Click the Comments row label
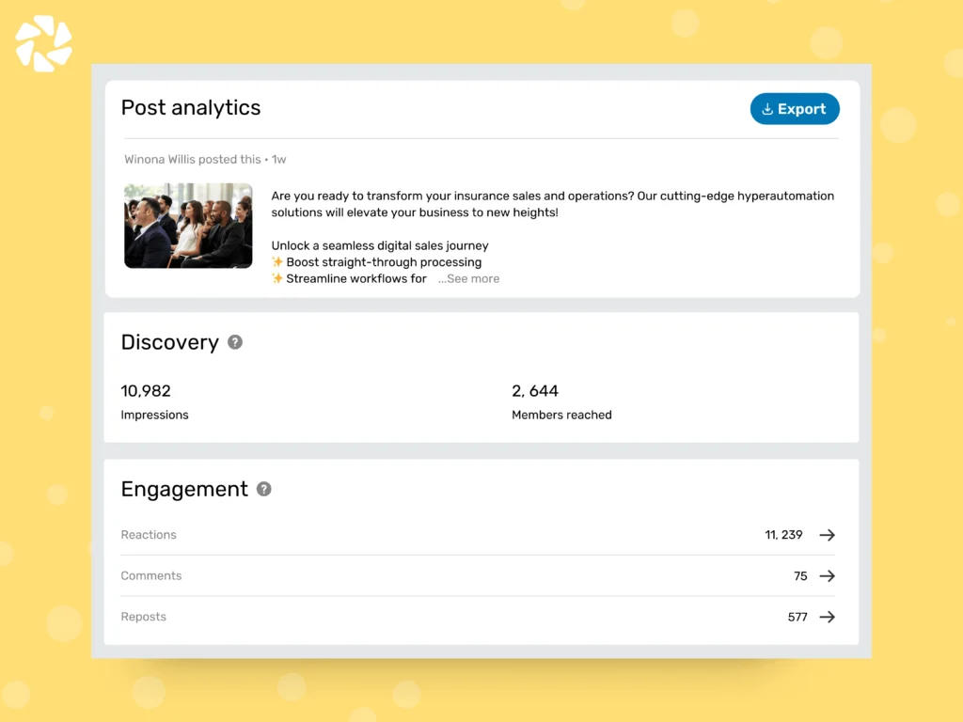Screen dimensions: 963x722 tap(151, 575)
